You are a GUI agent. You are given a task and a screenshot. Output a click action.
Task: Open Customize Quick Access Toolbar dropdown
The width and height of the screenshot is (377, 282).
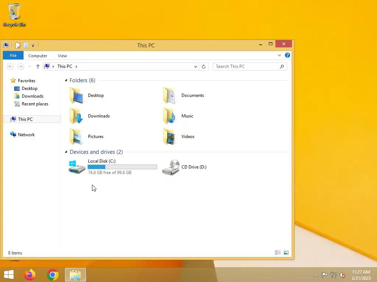(x=33, y=46)
